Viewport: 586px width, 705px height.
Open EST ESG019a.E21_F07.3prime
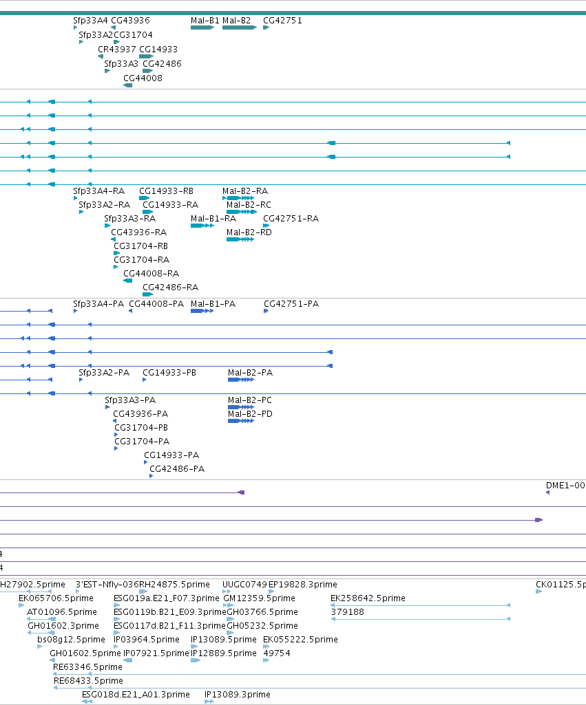coord(167,598)
